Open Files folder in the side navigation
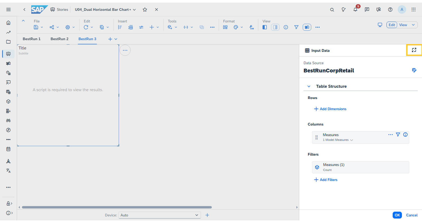The image size is (422, 223). pyautogui.click(x=8, y=42)
